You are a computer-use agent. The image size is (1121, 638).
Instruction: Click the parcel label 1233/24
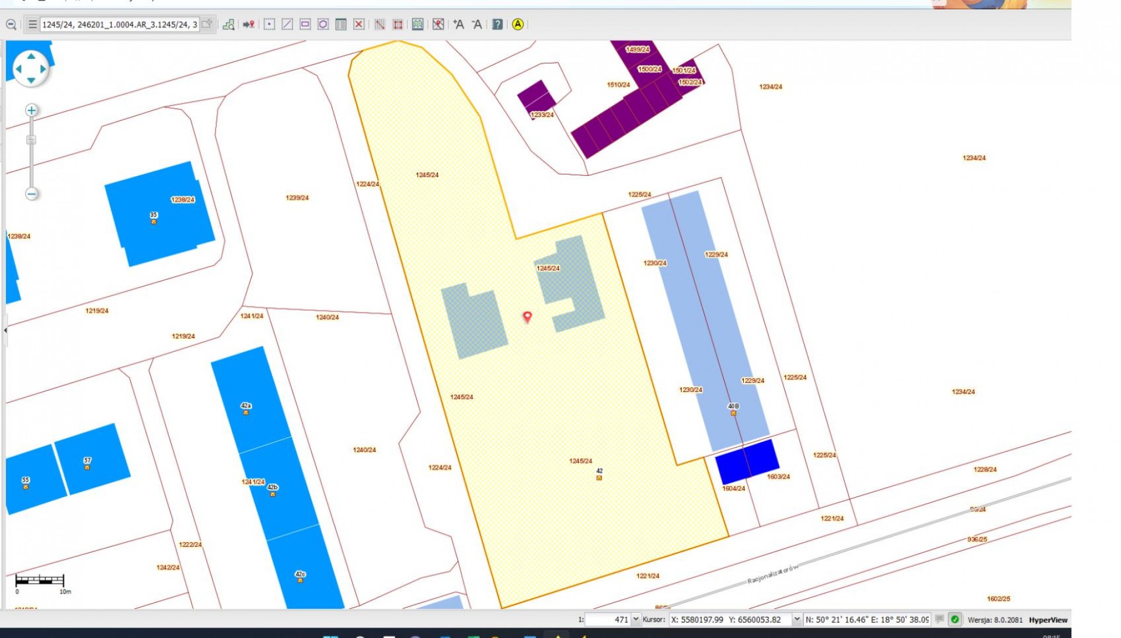point(542,115)
